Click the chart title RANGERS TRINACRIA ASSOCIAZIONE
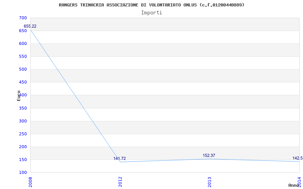 click(x=151, y=5)
